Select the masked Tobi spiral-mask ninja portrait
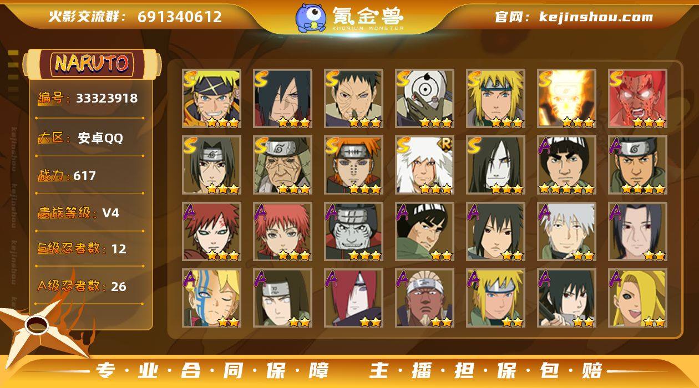 [x=424, y=99]
